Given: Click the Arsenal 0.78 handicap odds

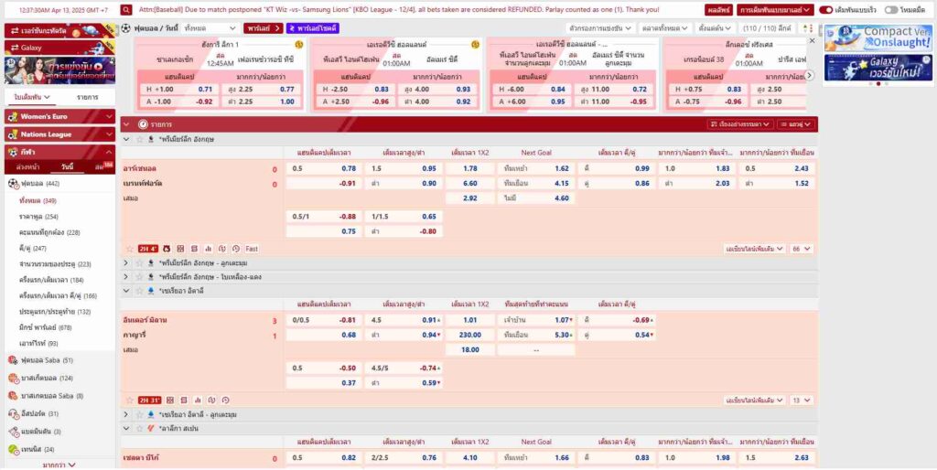Looking at the screenshot, I should (349, 168).
